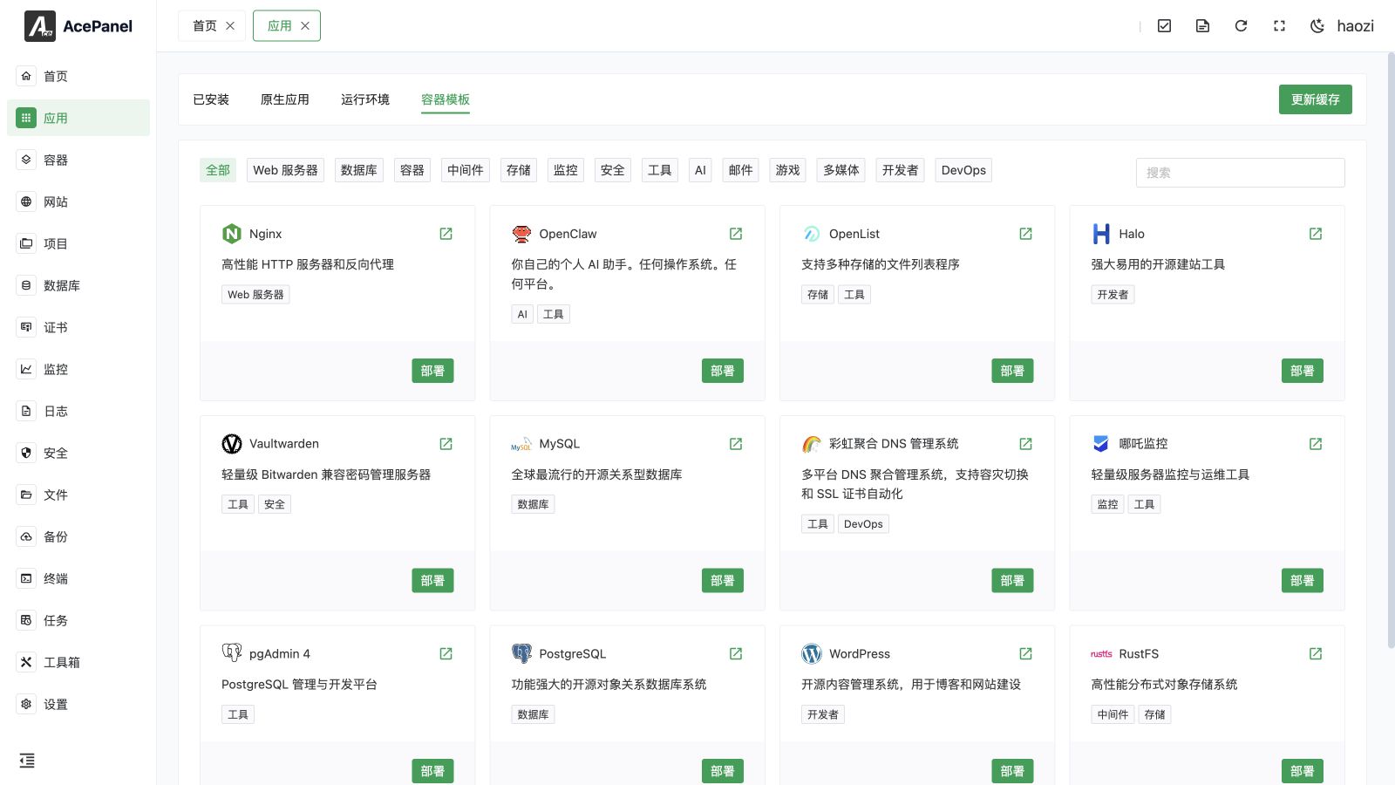This screenshot has height=785, width=1395.
Task: Open 容器 in the sidebar
Action: pos(78,160)
